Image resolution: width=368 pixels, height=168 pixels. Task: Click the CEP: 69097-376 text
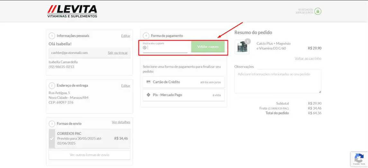click(x=61, y=102)
